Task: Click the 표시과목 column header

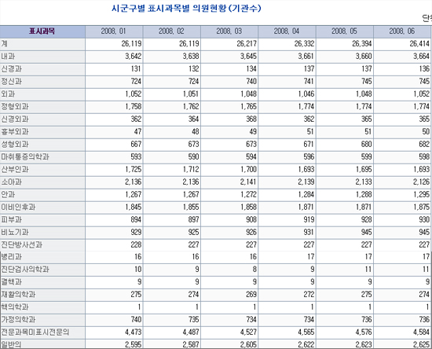Action: click(x=42, y=31)
